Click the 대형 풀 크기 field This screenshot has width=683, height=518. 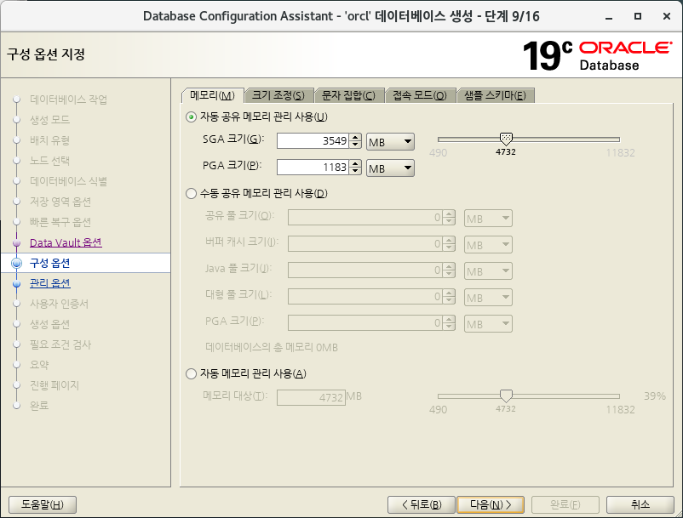coord(365,297)
